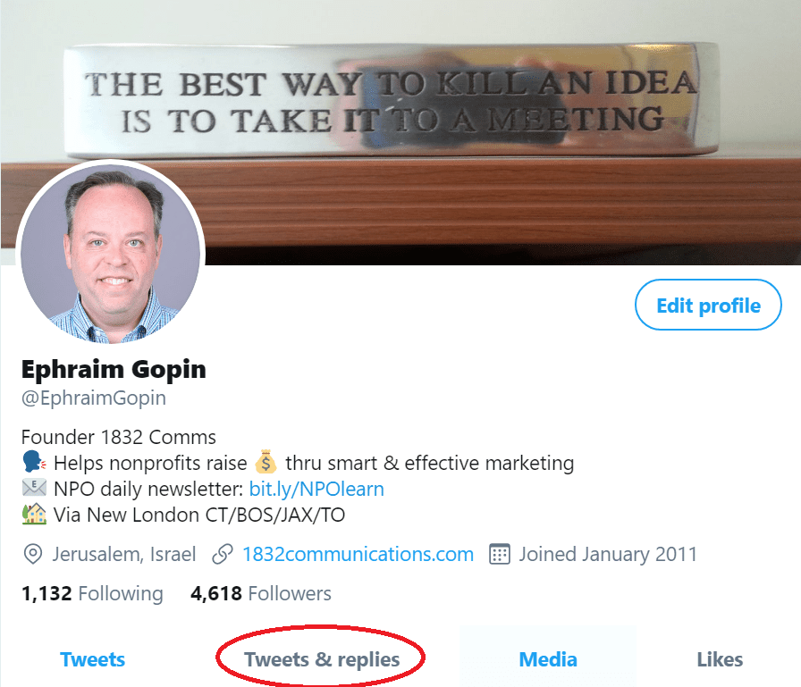Open the Media tab
Image resolution: width=801 pixels, height=687 pixels.
pos(548,659)
